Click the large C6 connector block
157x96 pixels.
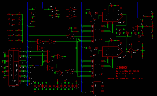(x=14, y=68)
